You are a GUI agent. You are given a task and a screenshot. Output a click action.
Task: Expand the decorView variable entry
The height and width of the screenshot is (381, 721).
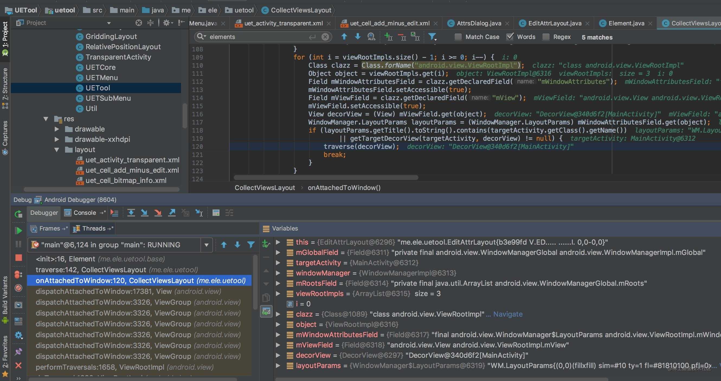point(277,355)
